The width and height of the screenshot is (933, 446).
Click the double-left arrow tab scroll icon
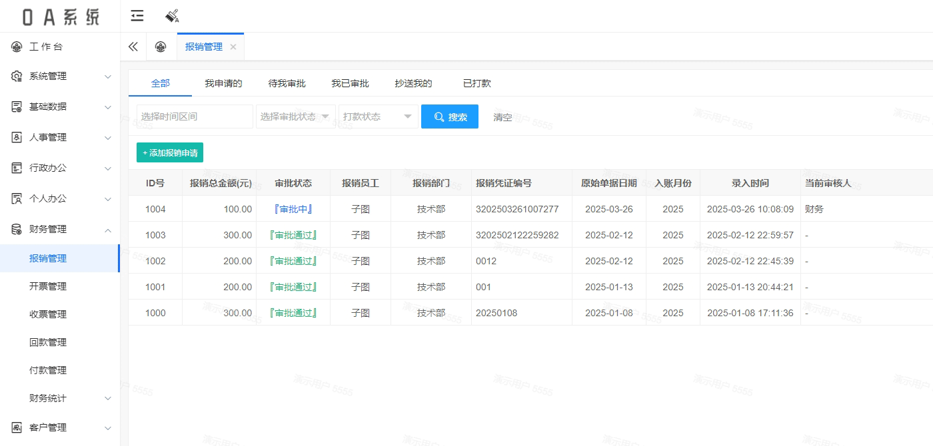click(133, 47)
